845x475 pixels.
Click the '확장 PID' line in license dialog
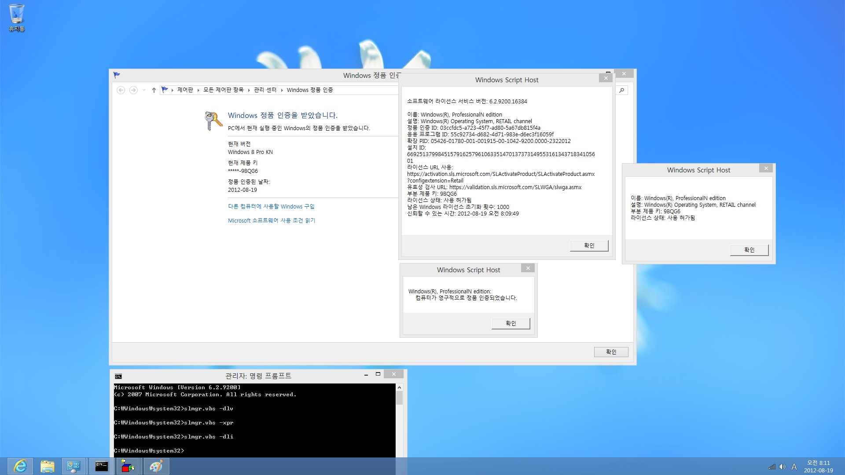[x=489, y=141]
